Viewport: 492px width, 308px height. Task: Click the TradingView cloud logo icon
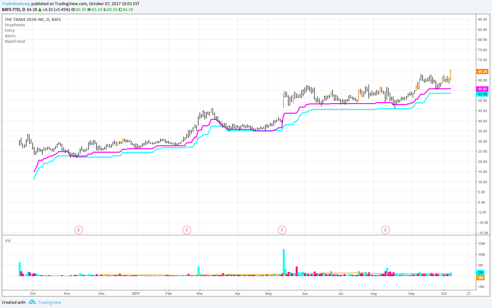(x=32, y=302)
